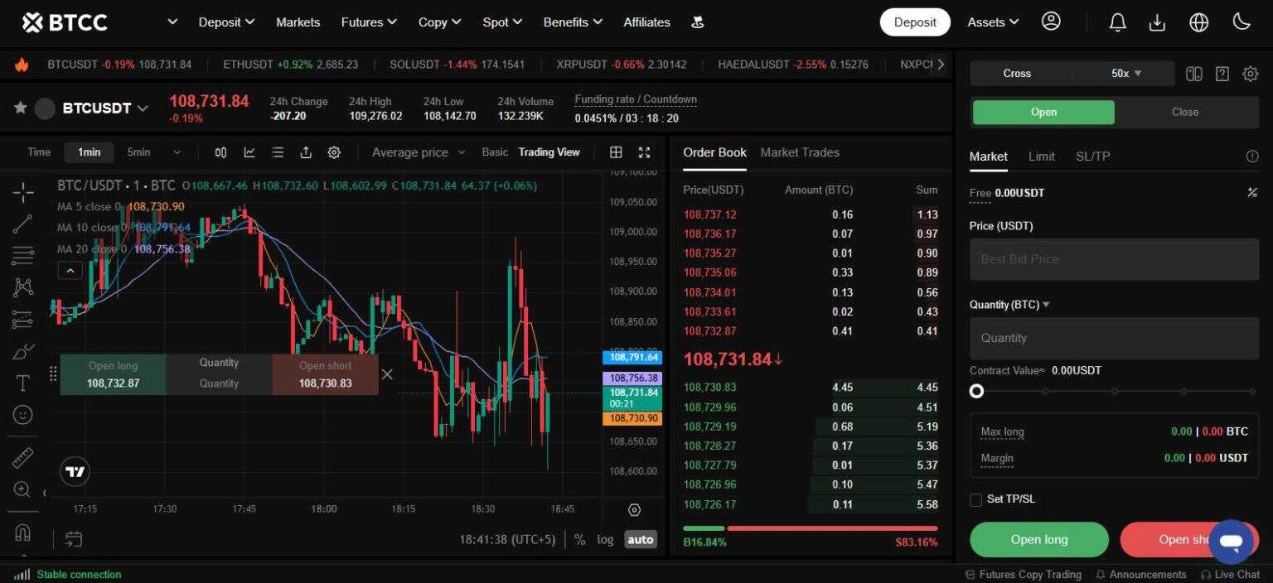Click the green Open long button

click(1038, 540)
